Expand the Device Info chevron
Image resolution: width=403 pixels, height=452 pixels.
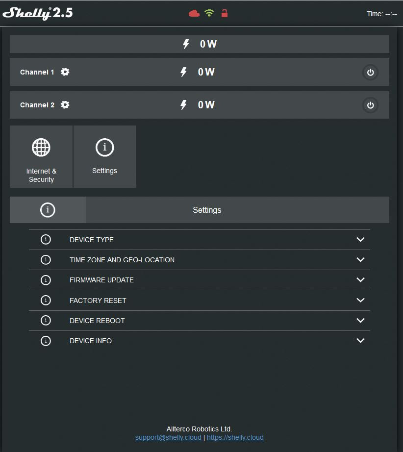360,340
